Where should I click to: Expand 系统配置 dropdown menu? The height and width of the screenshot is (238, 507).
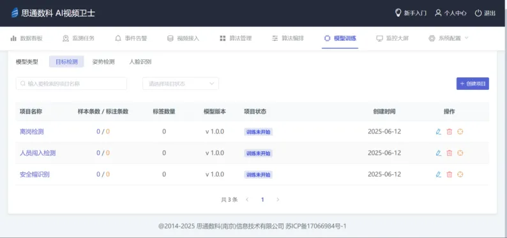point(448,38)
